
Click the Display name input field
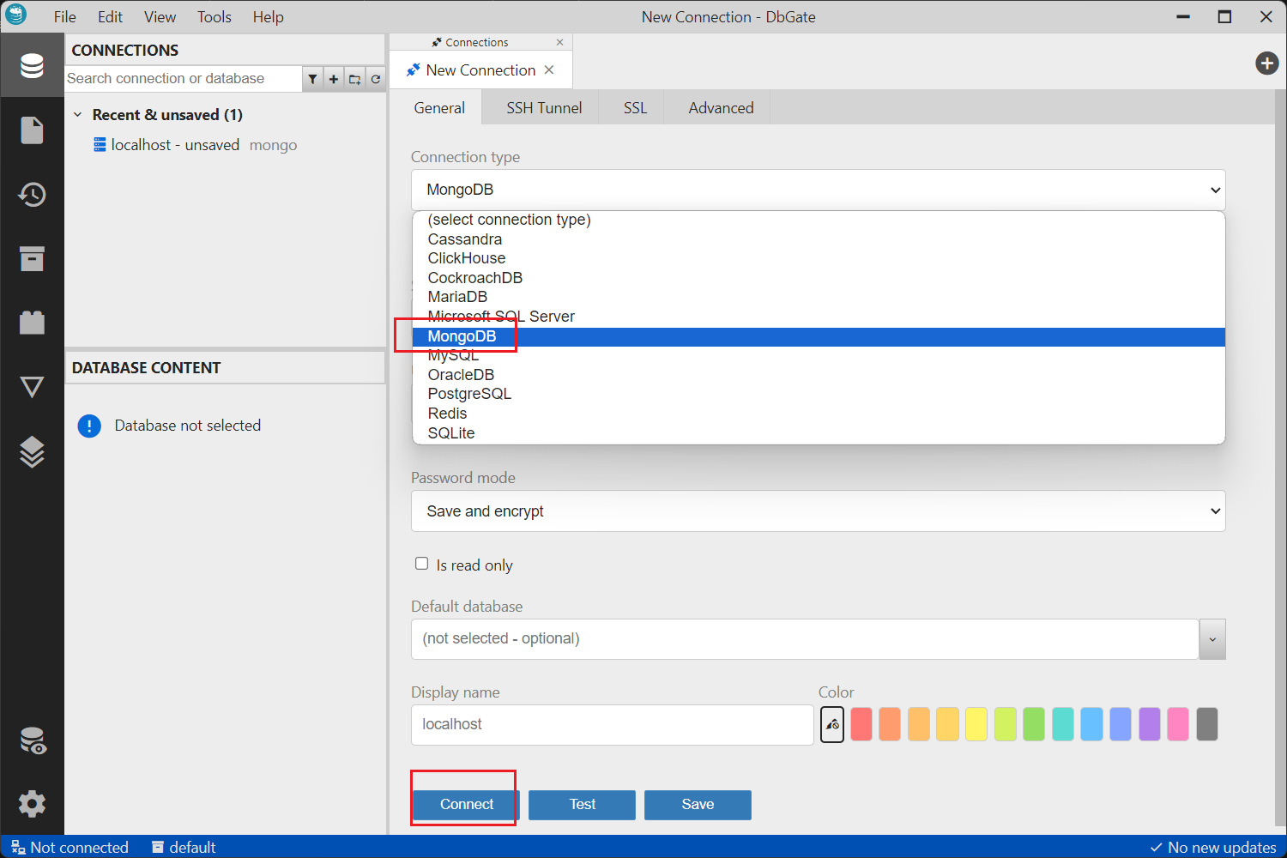(x=612, y=725)
